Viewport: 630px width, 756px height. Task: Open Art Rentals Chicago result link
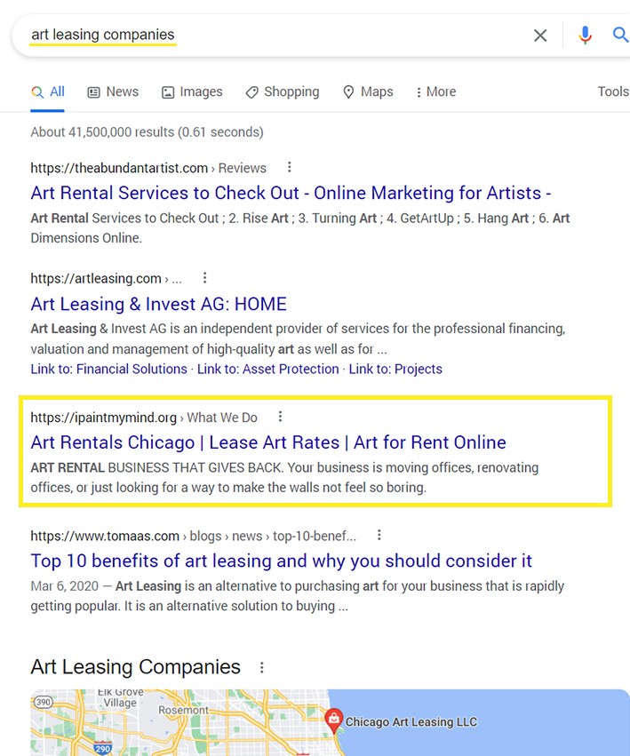point(267,442)
